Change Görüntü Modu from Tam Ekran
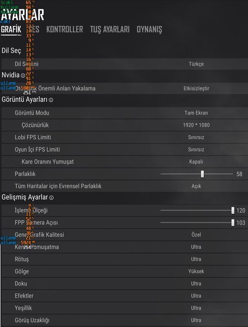This screenshot has width=248, height=327. coord(196,113)
